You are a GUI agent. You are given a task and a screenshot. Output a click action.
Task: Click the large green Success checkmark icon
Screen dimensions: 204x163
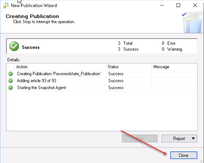14,46
